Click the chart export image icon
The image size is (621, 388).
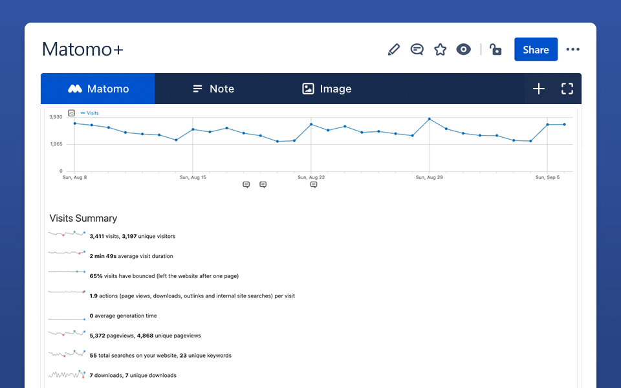pos(71,113)
